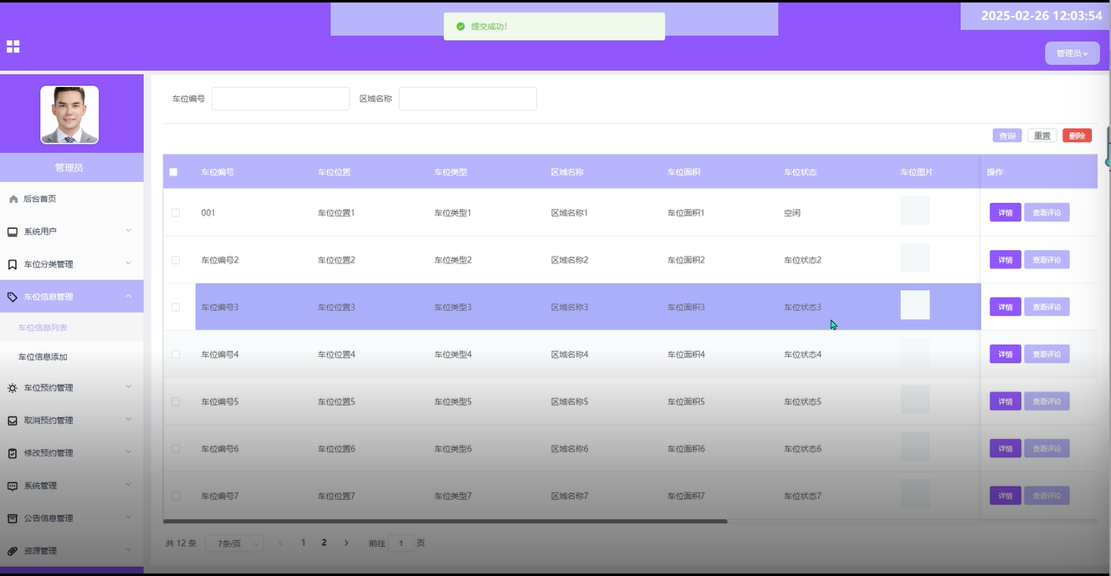Click the 空闲 status cell
This screenshot has height=576, width=1111.
pyautogui.click(x=792, y=213)
